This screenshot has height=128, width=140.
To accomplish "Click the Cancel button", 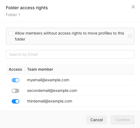I will [x=97, y=120].
